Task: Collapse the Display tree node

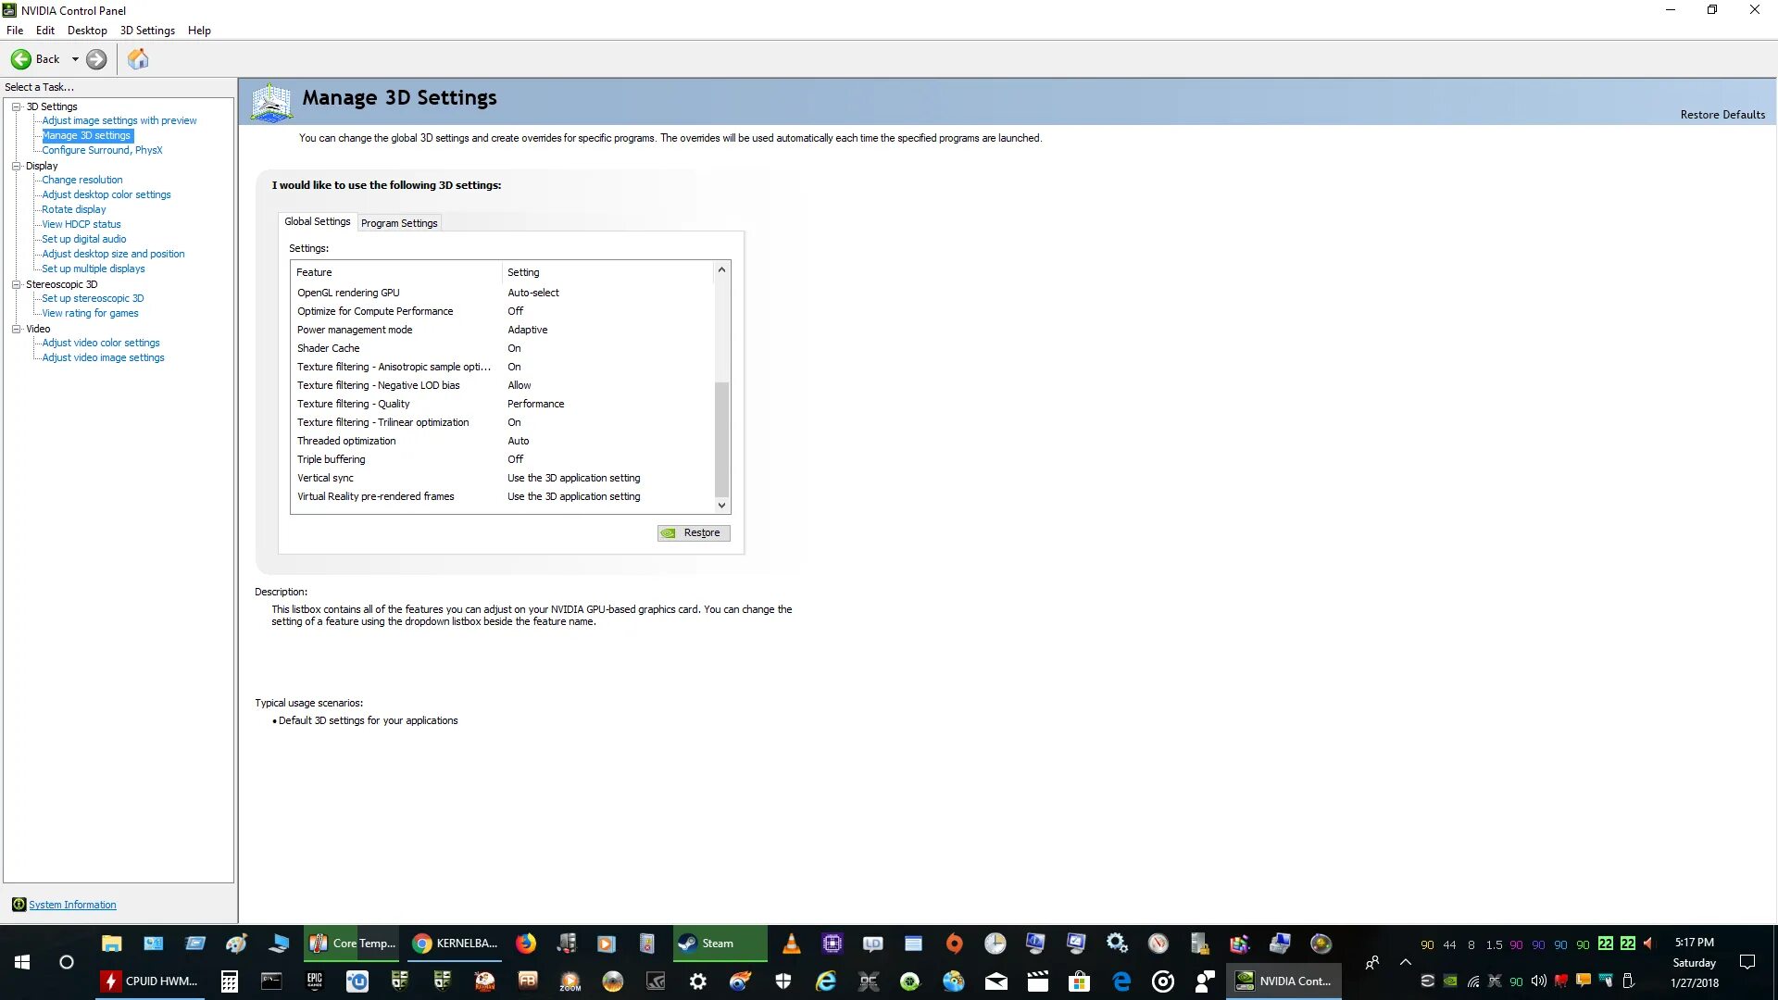Action: click(17, 166)
